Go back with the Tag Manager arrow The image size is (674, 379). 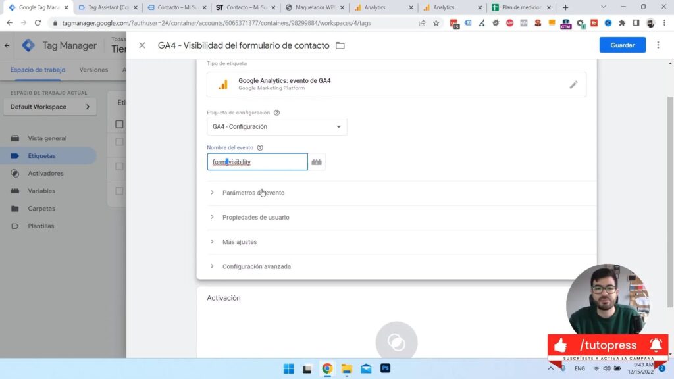click(7, 45)
